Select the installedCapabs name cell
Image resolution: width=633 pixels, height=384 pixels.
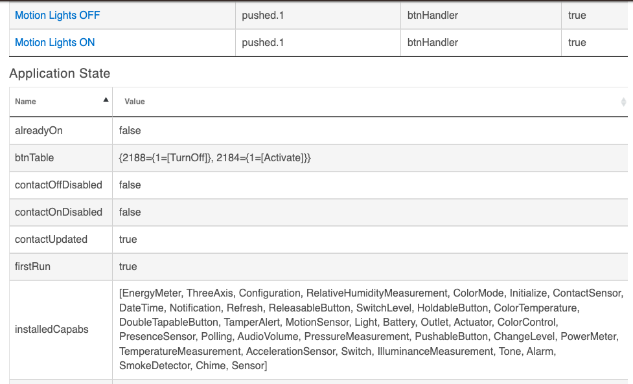pos(61,330)
